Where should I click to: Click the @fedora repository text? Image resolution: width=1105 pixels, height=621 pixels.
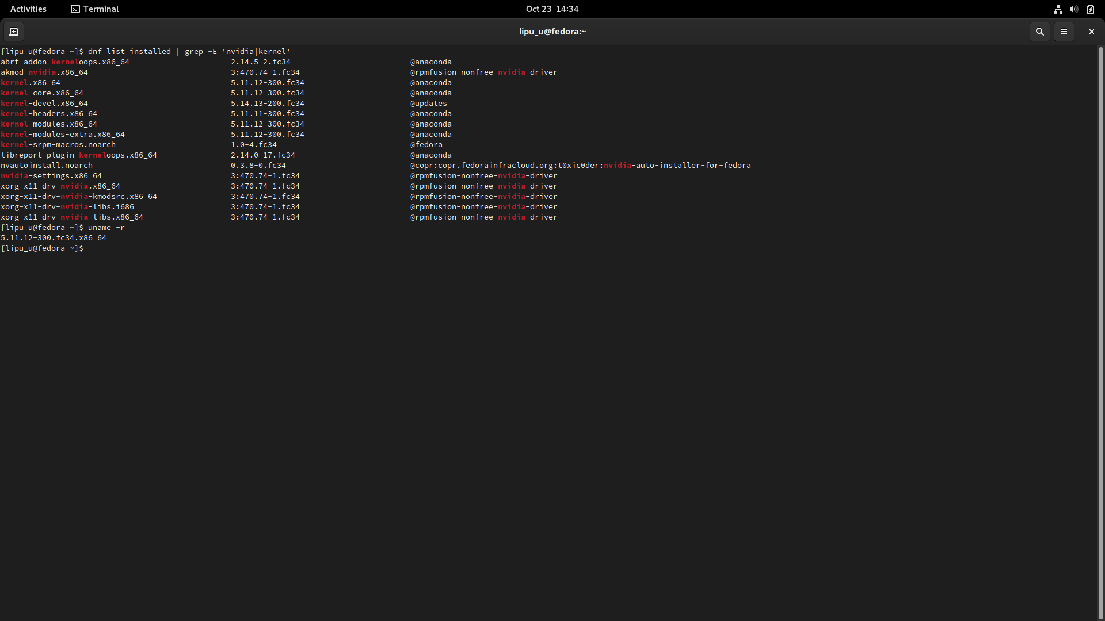pos(426,145)
